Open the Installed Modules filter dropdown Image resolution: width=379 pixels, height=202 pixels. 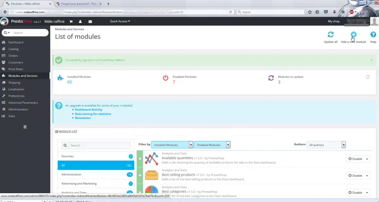pos(172,145)
